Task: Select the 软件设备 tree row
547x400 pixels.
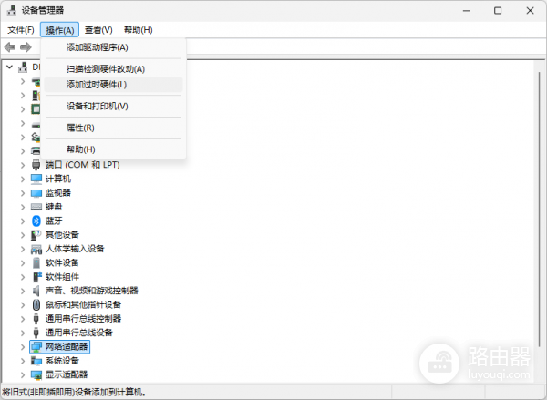Action: (62, 262)
